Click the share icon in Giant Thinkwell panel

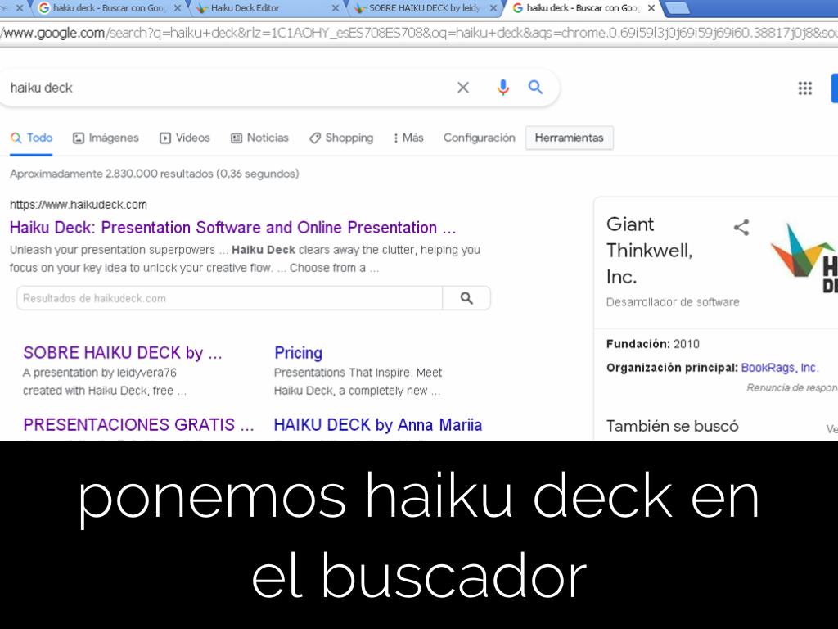pos(741,228)
